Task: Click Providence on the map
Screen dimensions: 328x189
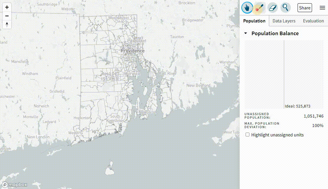Action: coord(132,50)
